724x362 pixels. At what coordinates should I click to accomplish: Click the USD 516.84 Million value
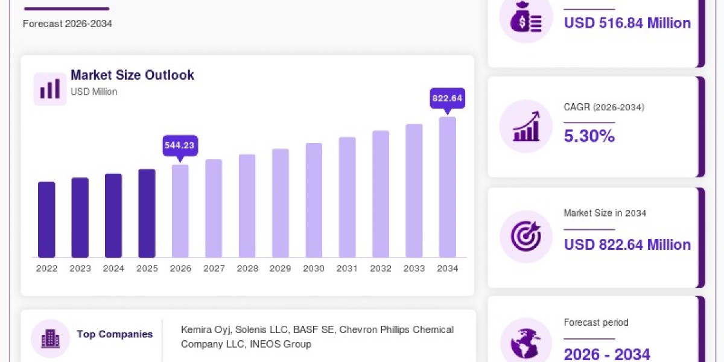tap(627, 23)
